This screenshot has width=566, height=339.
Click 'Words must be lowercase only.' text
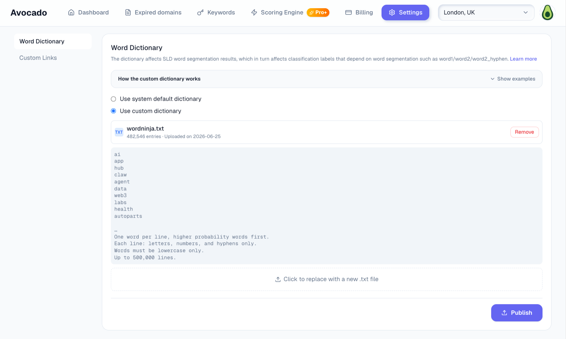[159, 251]
